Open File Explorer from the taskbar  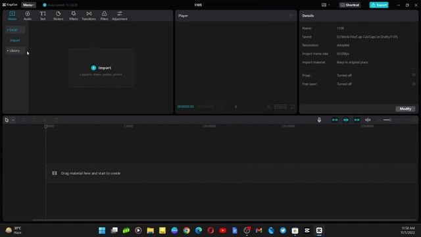tap(151, 230)
